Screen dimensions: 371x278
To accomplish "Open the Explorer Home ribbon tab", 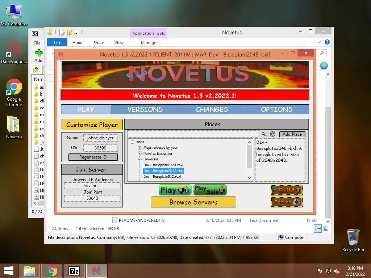I will (78, 43).
